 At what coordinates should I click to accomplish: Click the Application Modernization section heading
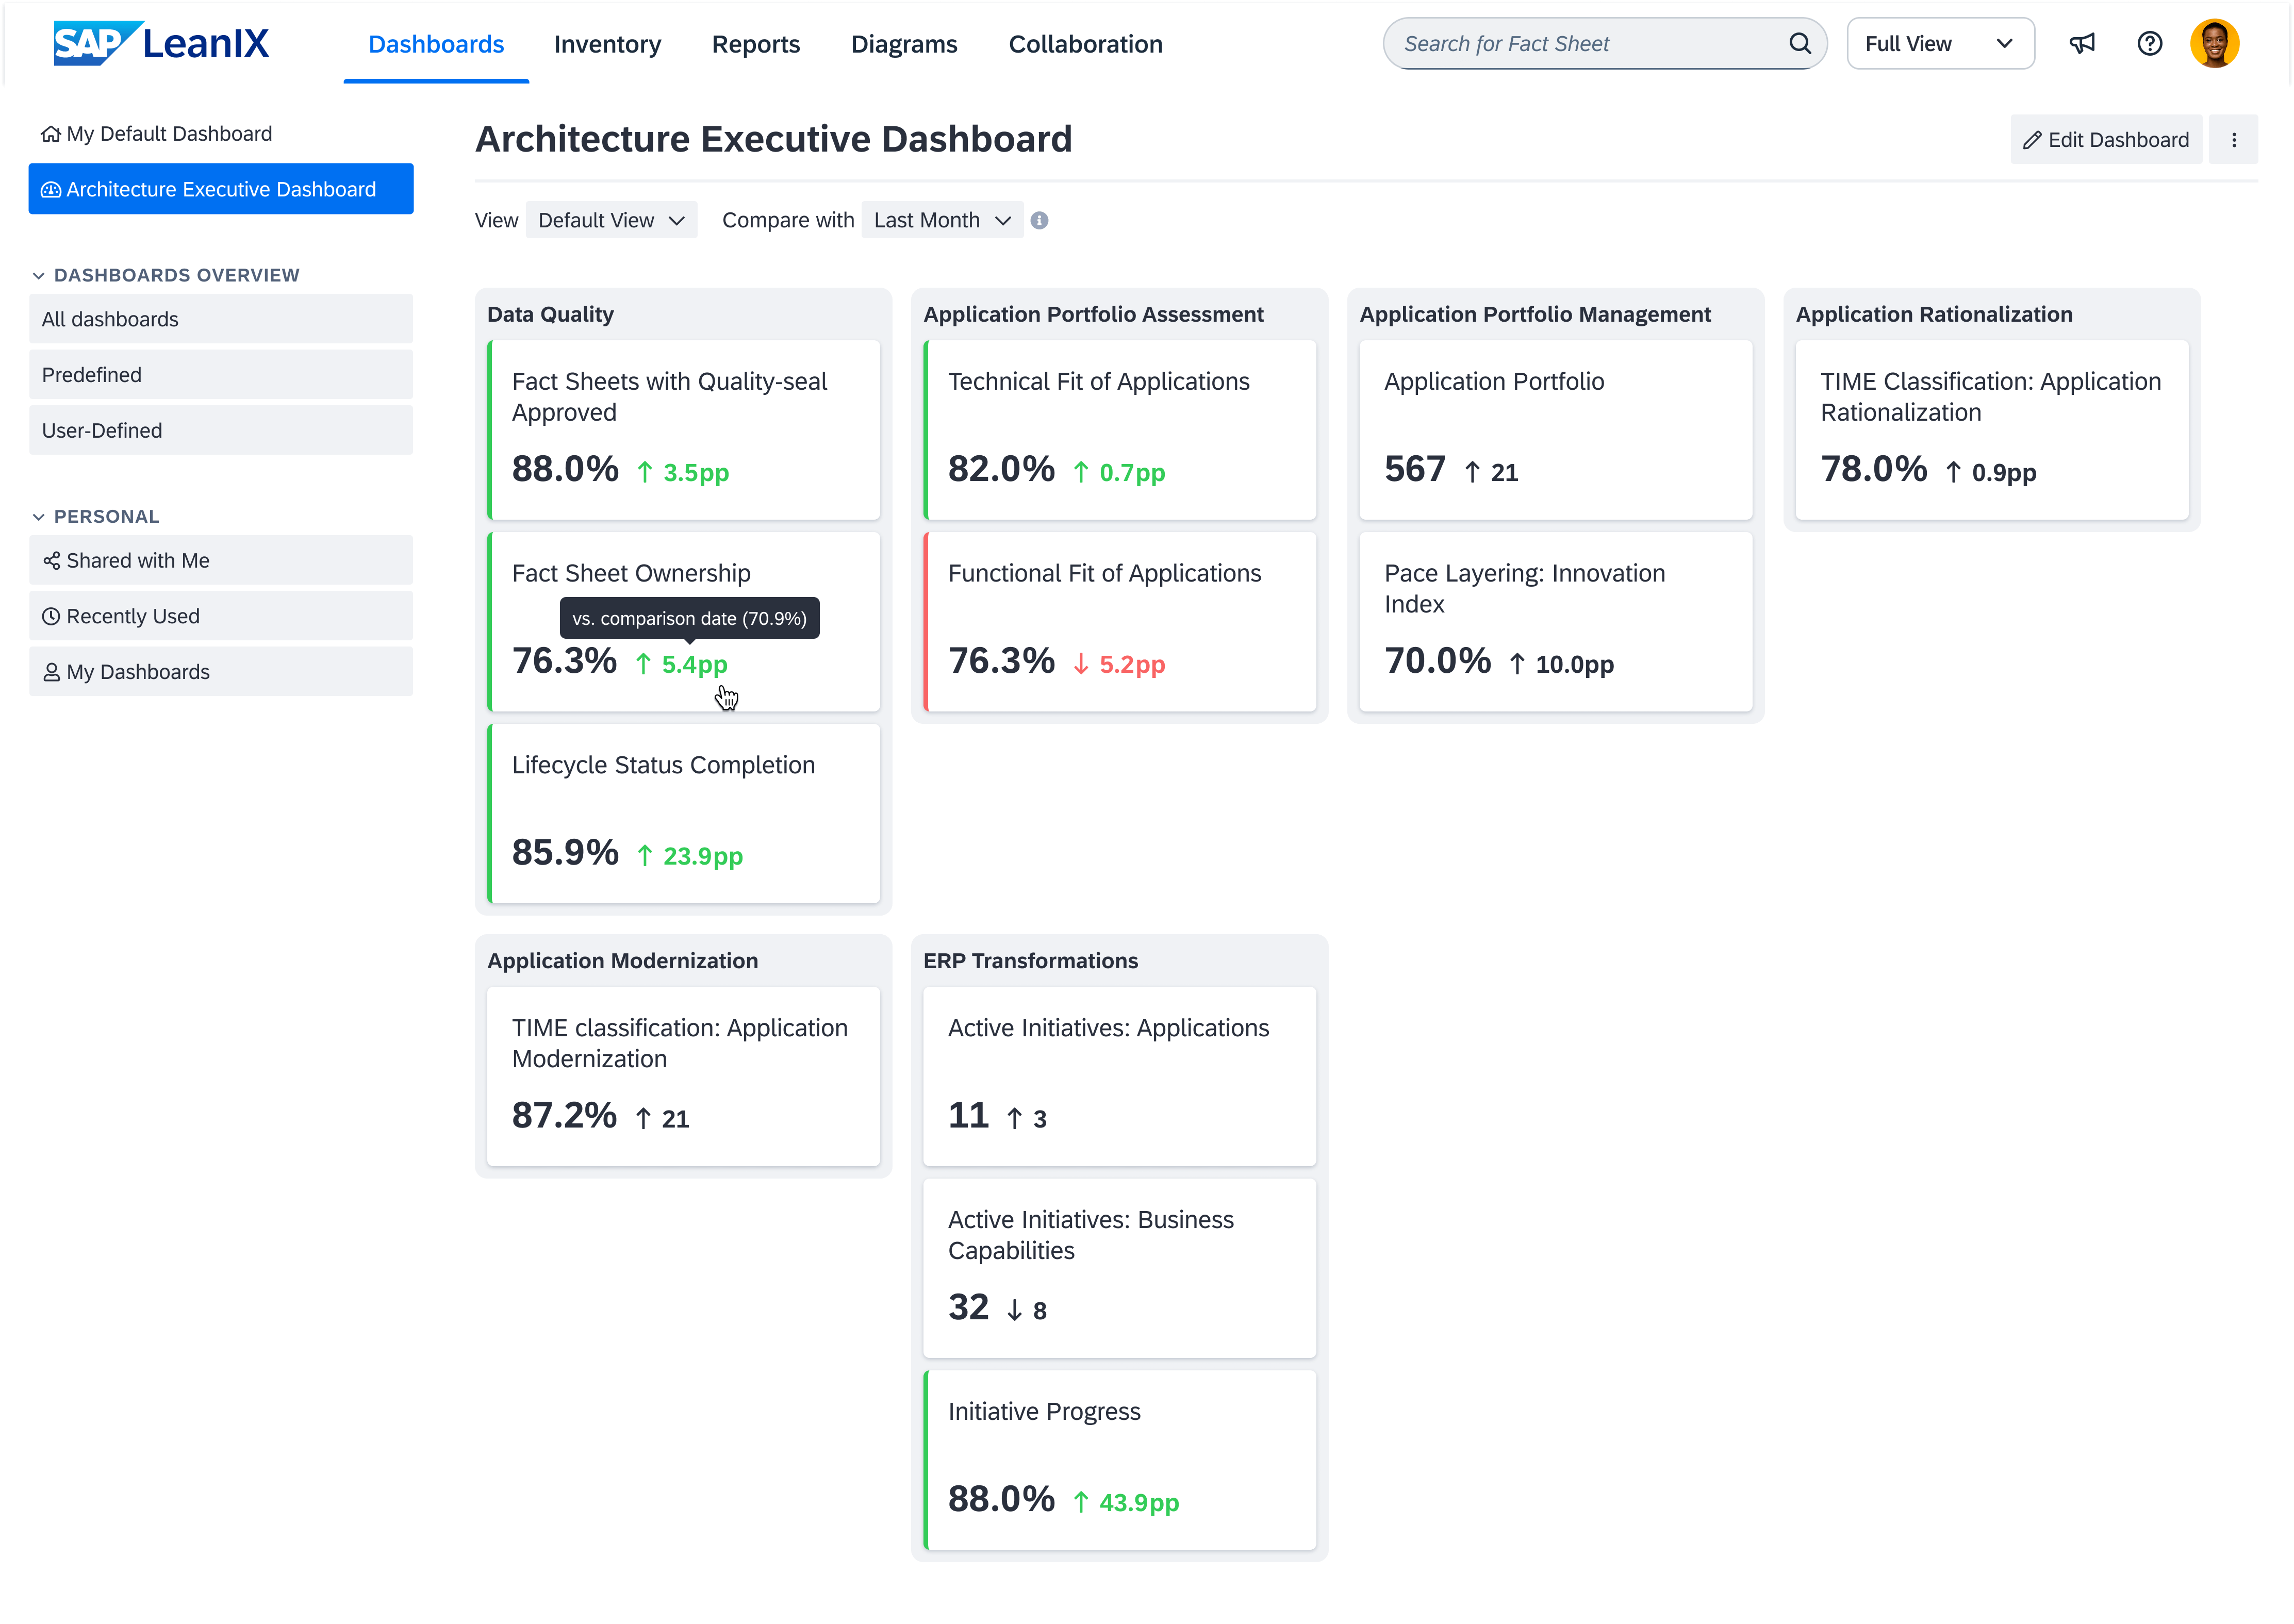click(622, 961)
